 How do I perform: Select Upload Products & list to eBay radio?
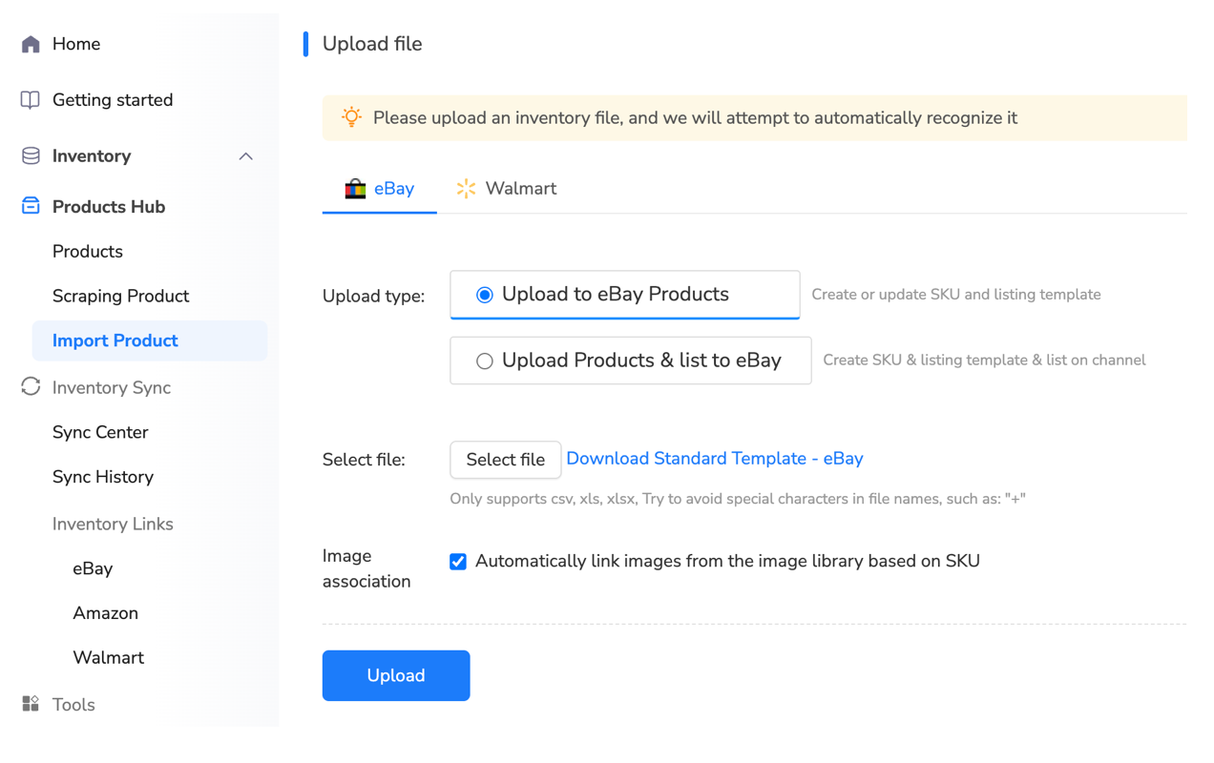[x=485, y=361]
